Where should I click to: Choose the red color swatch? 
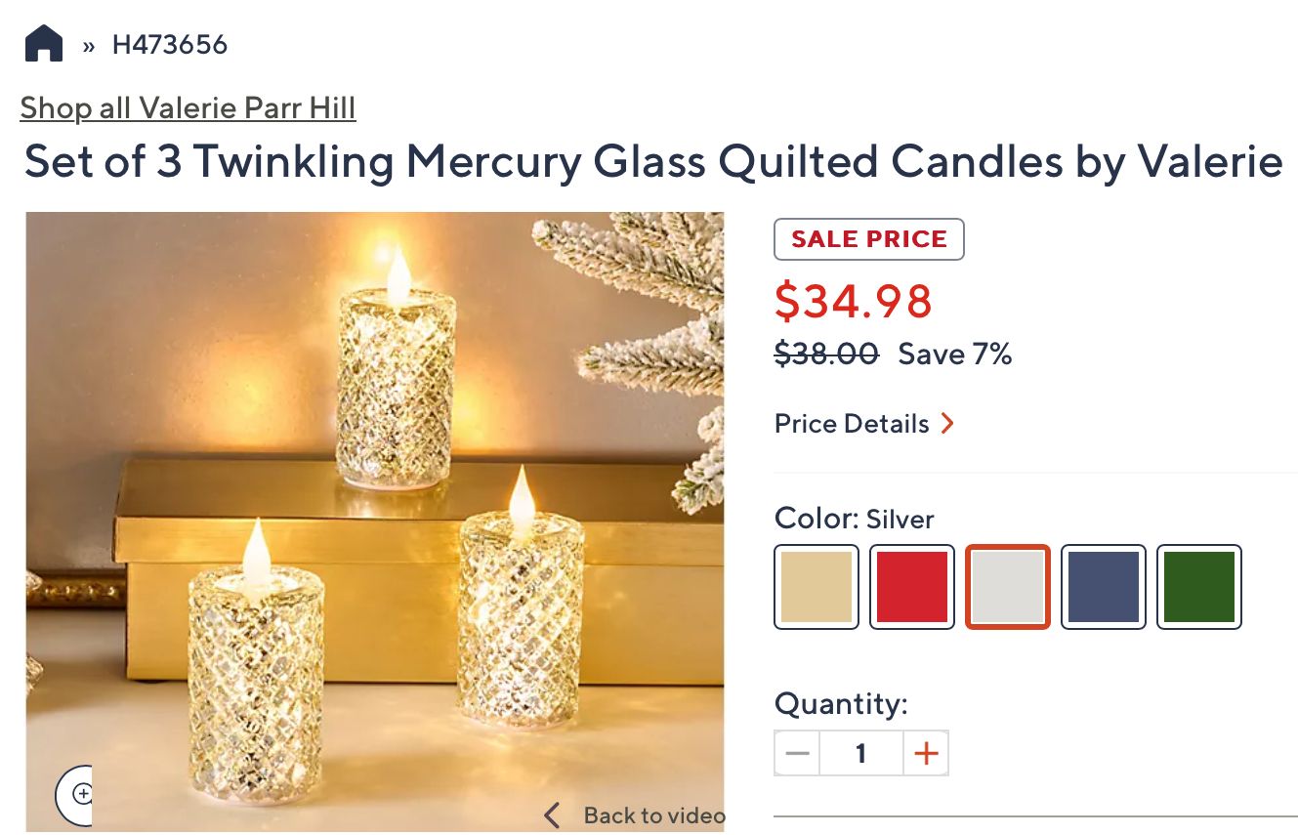pyautogui.click(x=912, y=587)
